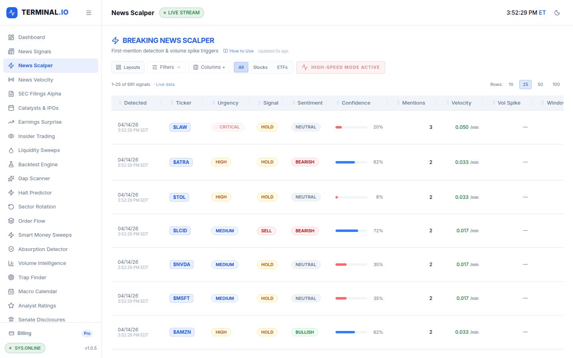Click the Live Stream status badge
This screenshot has height=358, width=573.
point(181,13)
